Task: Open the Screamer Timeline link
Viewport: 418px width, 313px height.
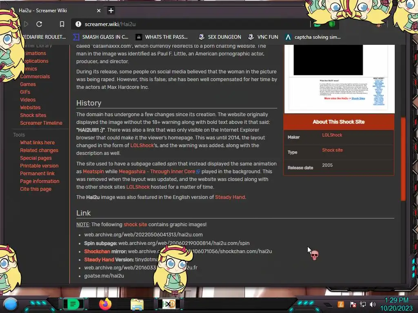Action: (x=41, y=123)
